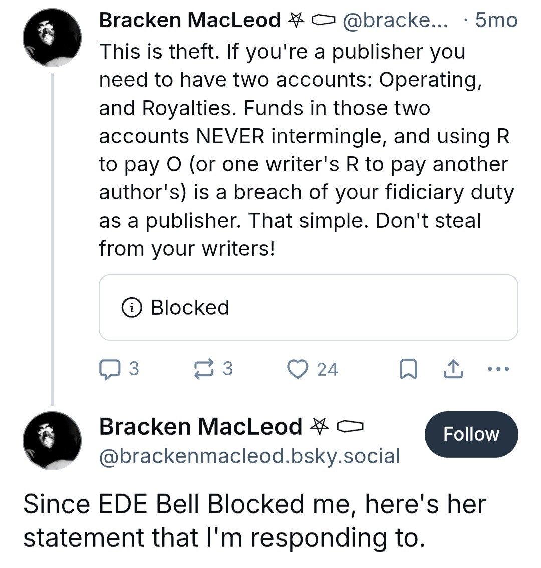Screen dimensions: 541x568
Task: Tap the number beside the repost arrows
Action: pos(227,369)
